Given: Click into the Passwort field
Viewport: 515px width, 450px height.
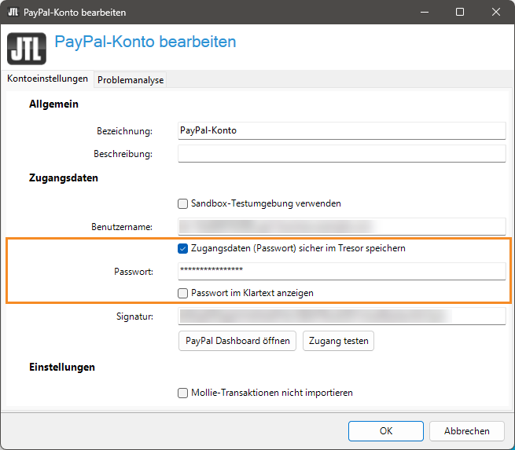Looking at the screenshot, I should (341, 271).
